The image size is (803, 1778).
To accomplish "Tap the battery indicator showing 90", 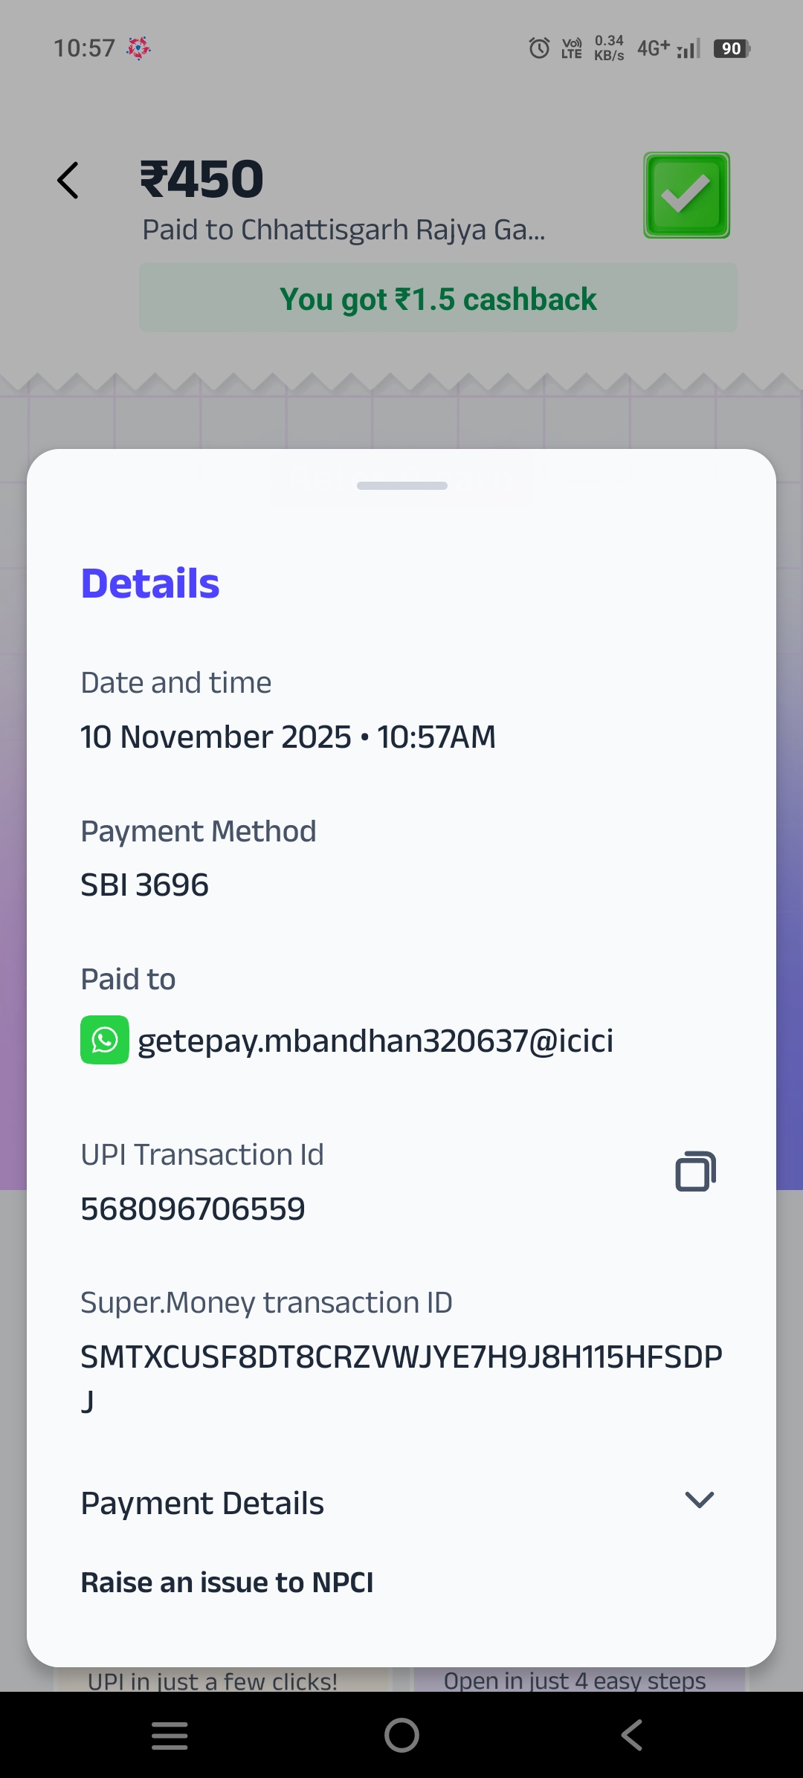I will pos(732,49).
